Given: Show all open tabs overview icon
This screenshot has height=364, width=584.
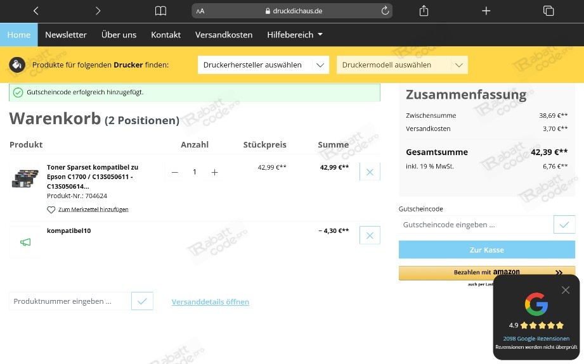Looking at the screenshot, I should 548,11.
